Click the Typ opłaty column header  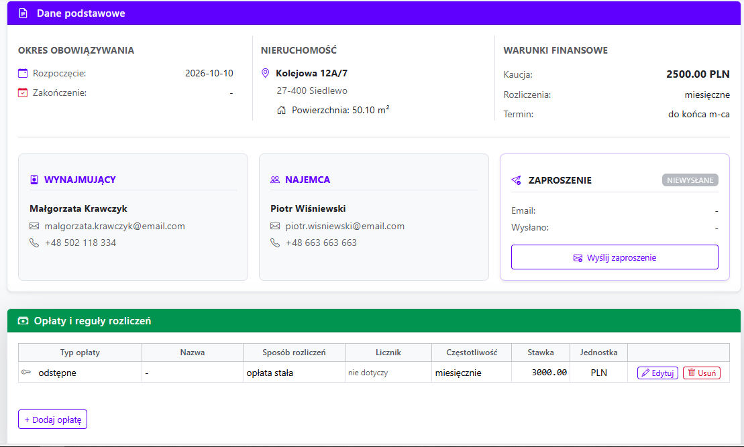[x=81, y=353]
